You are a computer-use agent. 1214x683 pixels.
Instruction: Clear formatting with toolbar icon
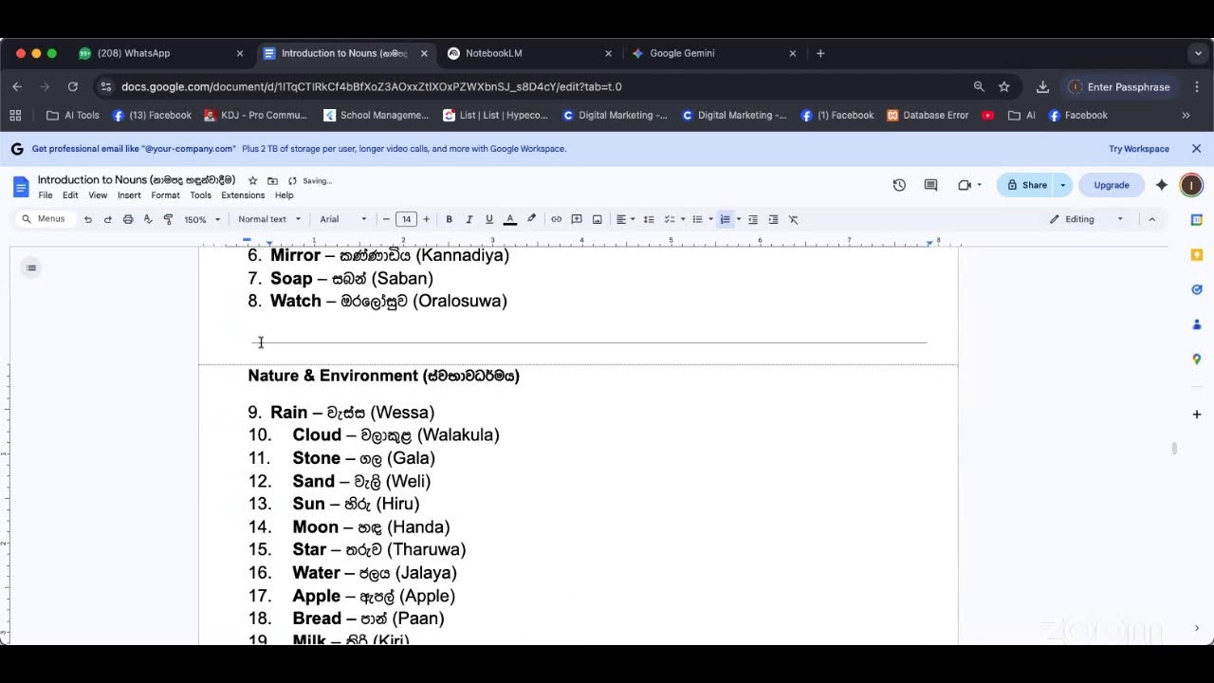(794, 219)
